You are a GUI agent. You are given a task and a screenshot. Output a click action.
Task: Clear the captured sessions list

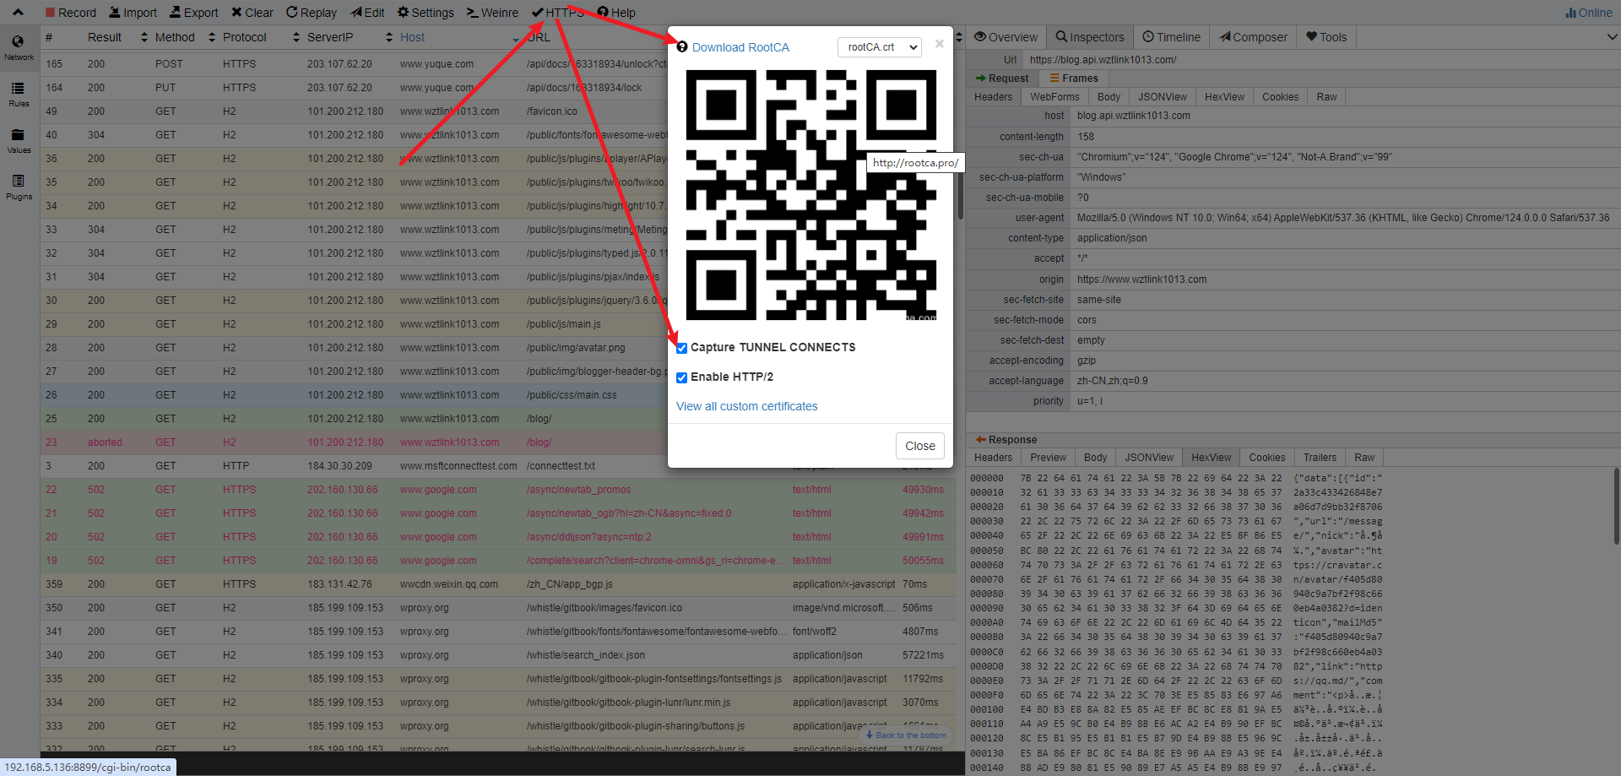pyautogui.click(x=252, y=13)
